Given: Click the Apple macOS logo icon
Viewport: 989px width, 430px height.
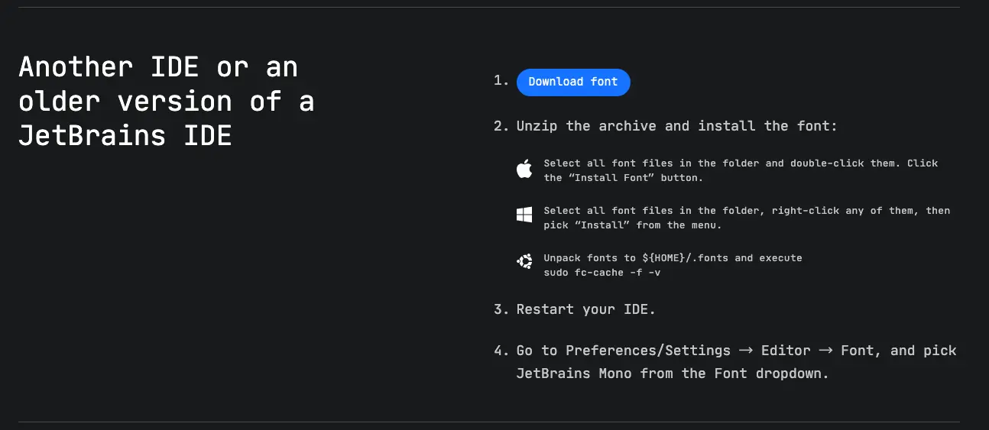Looking at the screenshot, I should pyautogui.click(x=524, y=170).
